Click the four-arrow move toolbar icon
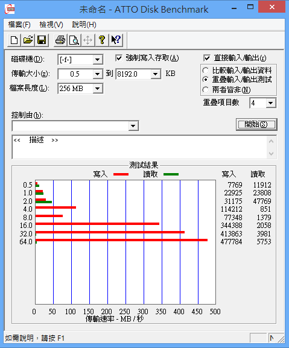The width and height of the screenshot is (289, 348). click(88, 40)
